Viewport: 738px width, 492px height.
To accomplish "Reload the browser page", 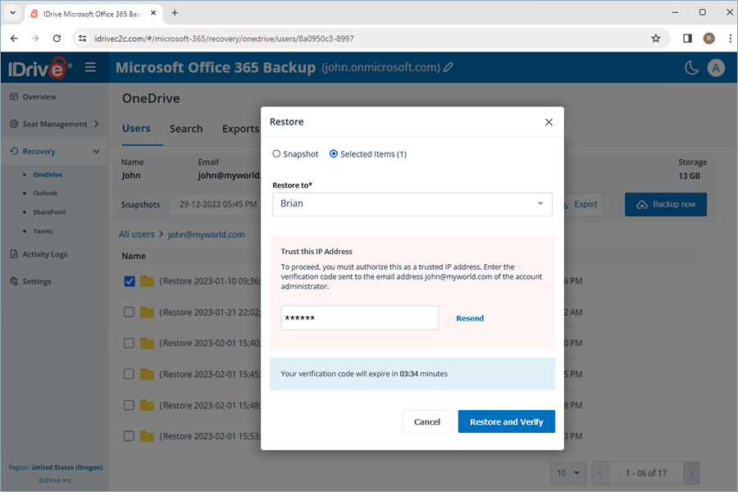I will click(57, 39).
